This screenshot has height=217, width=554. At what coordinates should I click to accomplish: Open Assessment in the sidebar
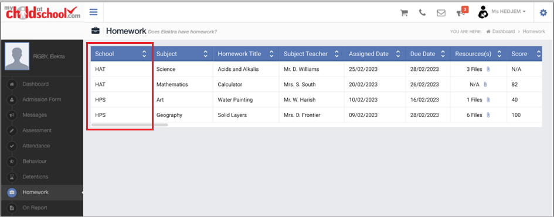tap(37, 130)
